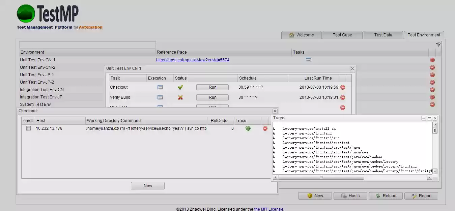Viewport: 455px width, 211px height.
Task: Remove the Verify Build task via red icon
Action: pyautogui.click(x=343, y=97)
